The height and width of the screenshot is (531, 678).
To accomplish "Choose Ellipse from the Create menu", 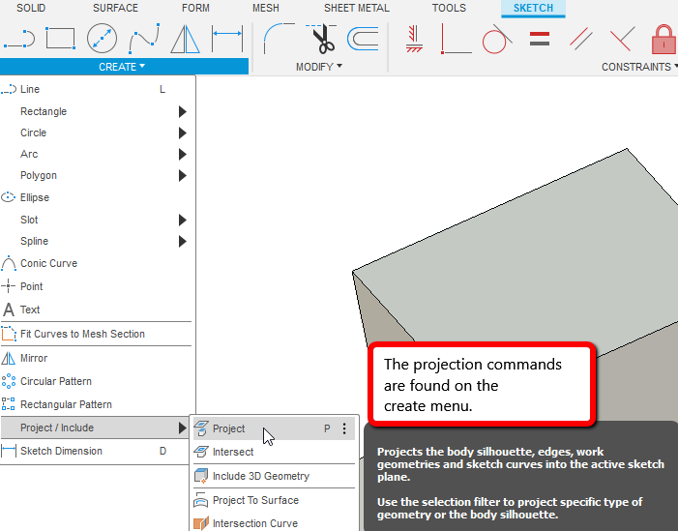I will point(96,197).
